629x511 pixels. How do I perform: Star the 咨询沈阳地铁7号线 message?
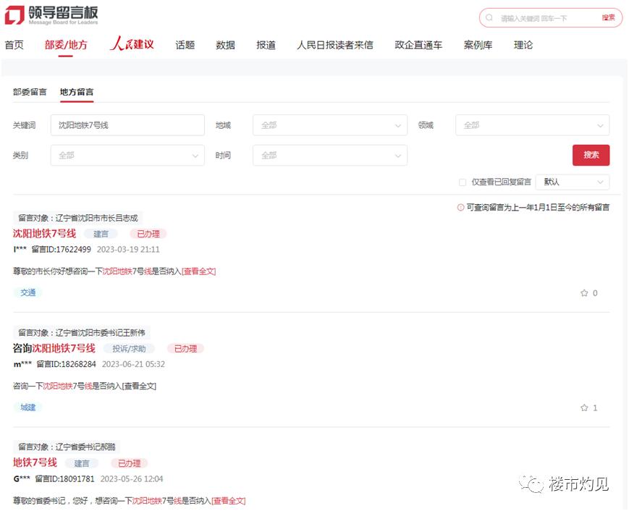(x=583, y=407)
